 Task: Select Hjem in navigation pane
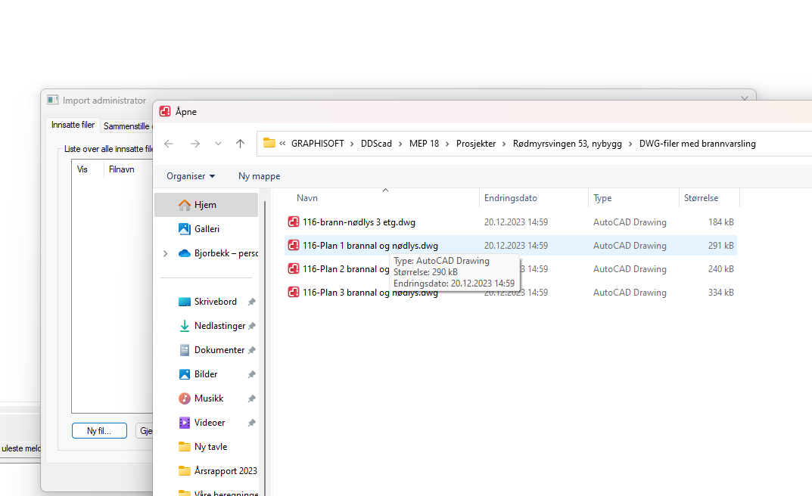[x=205, y=205]
